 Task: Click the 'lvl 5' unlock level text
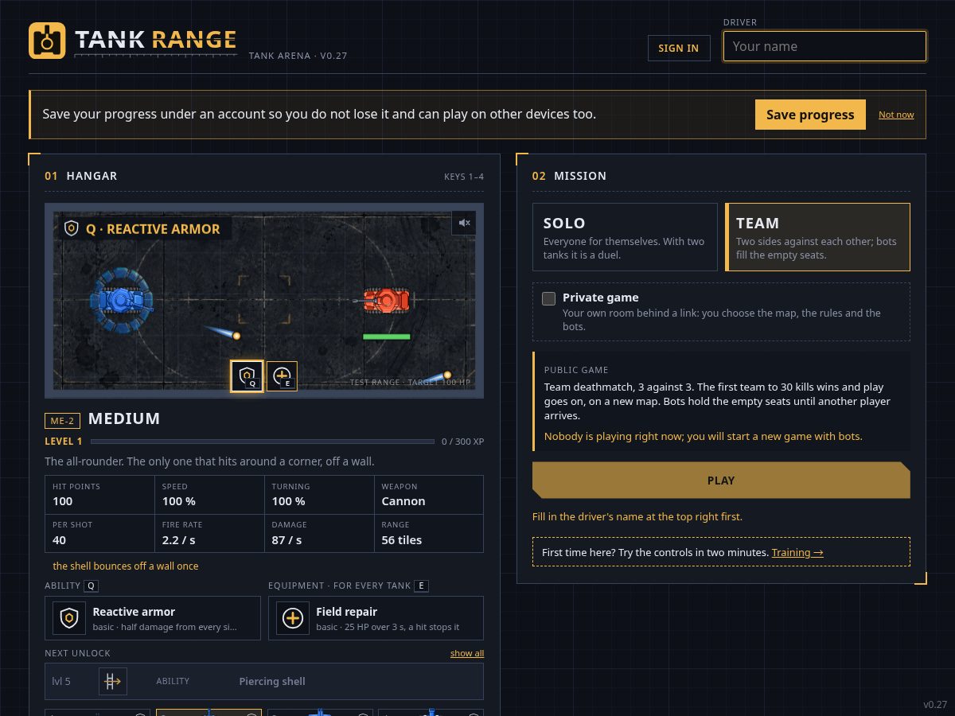coord(61,681)
